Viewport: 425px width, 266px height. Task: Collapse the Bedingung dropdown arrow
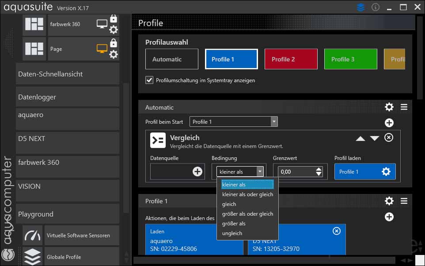(x=260, y=171)
